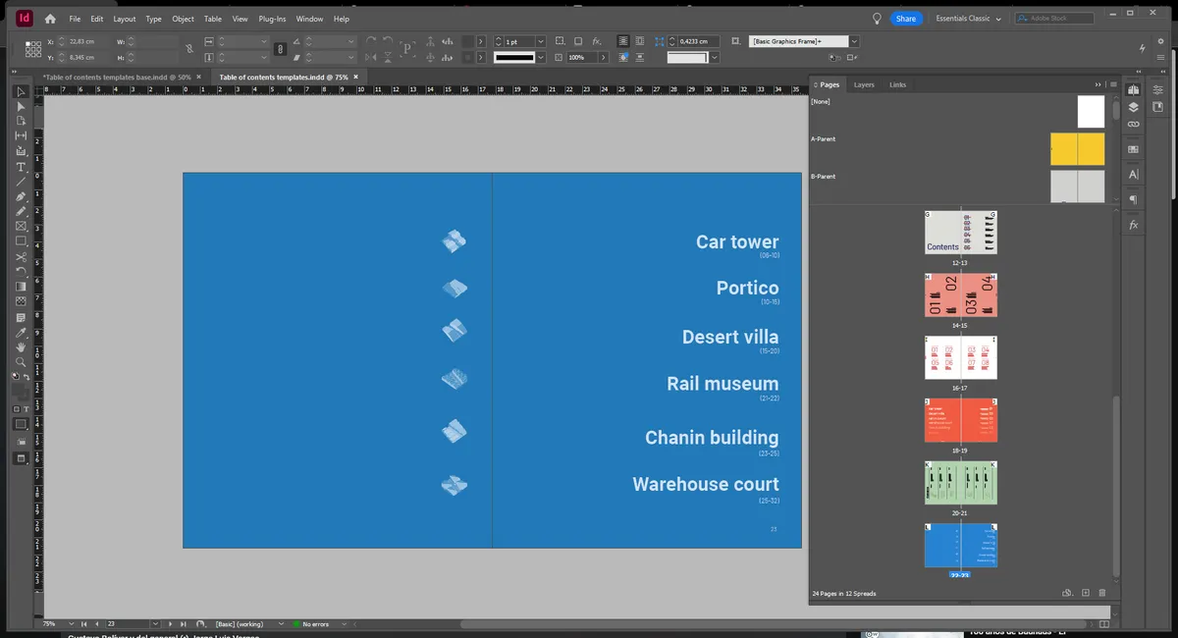Open the [Basic Graphics Frame] style dropdown
Image resolution: width=1178 pixels, height=638 pixels.
click(852, 40)
